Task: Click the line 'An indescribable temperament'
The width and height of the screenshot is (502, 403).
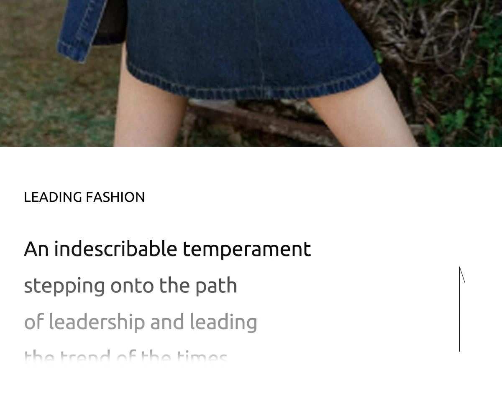Action: pyautogui.click(x=167, y=249)
